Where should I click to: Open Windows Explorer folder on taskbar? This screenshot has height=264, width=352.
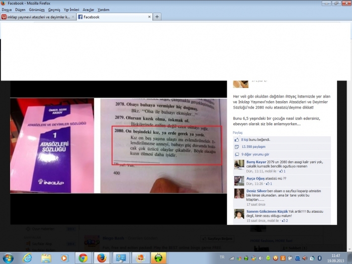[x=46, y=257]
